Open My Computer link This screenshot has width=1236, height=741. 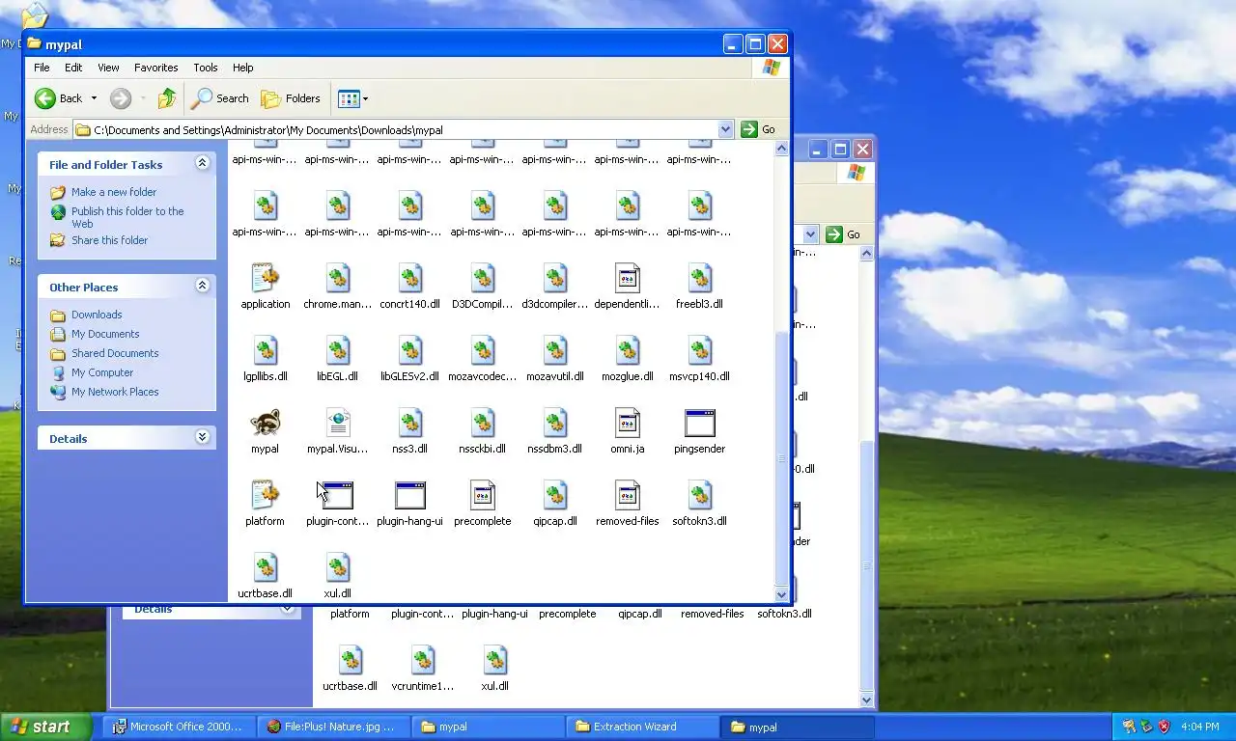(x=102, y=372)
